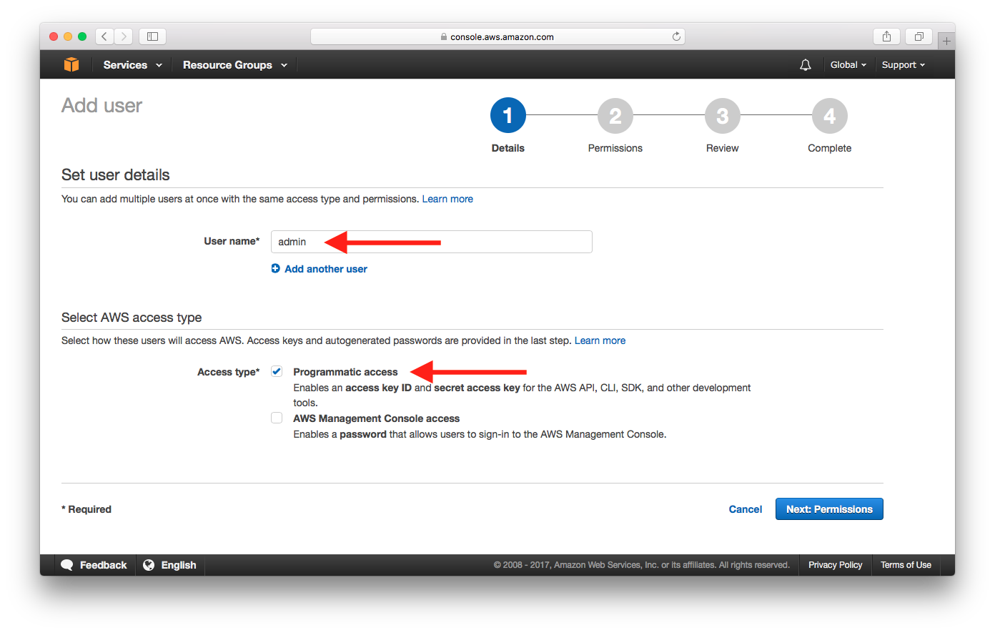Image resolution: width=995 pixels, height=633 pixels.
Task: Open Terms of Use link
Action: click(906, 565)
